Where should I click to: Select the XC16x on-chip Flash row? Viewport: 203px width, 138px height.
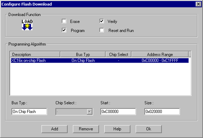(x=99, y=60)
